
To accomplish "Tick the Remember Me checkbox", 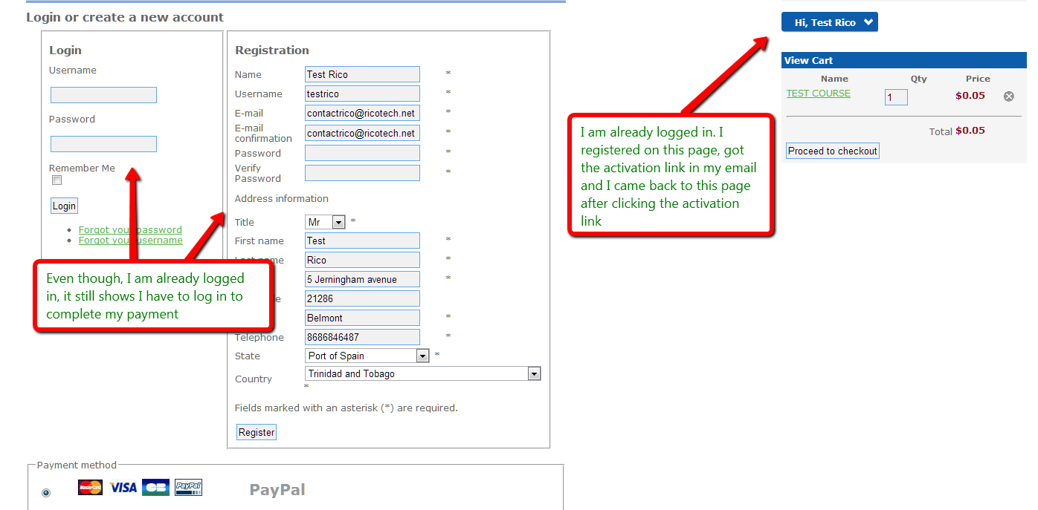I will [57, 180].
